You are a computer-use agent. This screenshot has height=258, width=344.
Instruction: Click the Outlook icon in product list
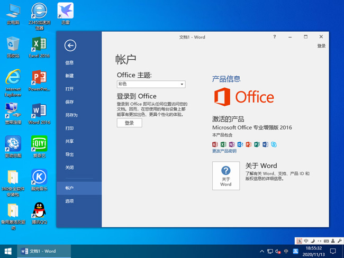pos(240,144)
